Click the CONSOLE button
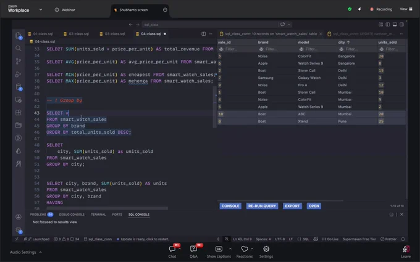Image resolution: width=420 pixels, height=262 pixels. coord(230,206)
